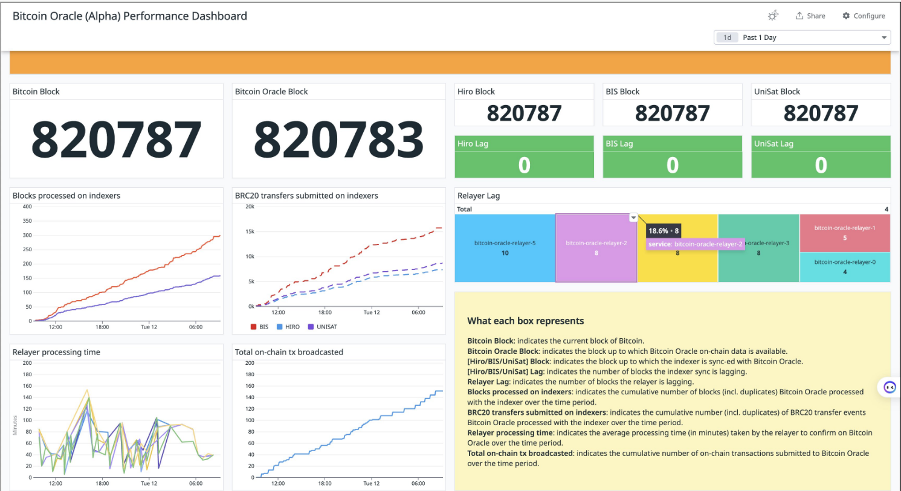Screen dimensions: 901x491
Task: Click the green Hiro Lag status widget
Action: 524,157
